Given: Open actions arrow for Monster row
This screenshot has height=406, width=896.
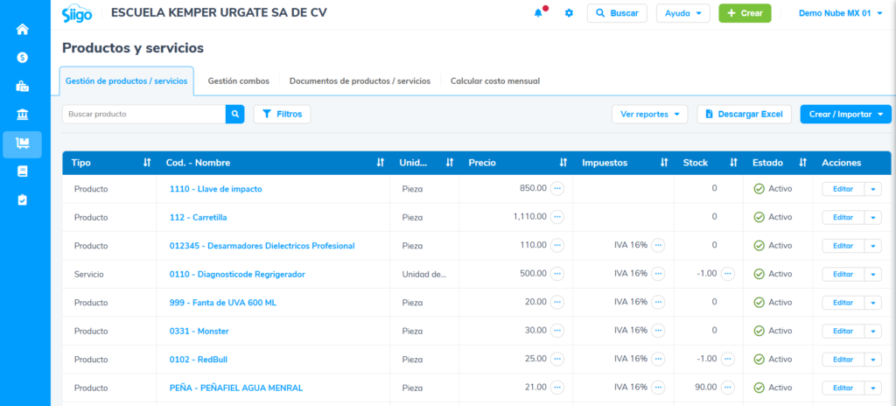Looking at the screenshot, I should click(873, 331).
